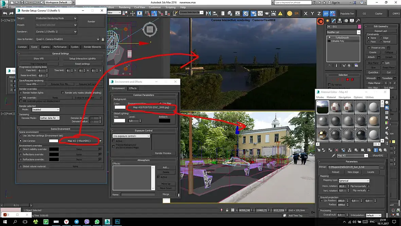Click the yellow warning triangle icon
This screenshot has height=226, width=401.
[x=280, y=13]
